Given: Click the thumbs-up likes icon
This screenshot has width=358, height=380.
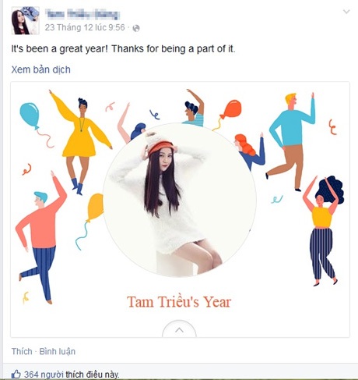Looking at the screenshot, I should (x=16, y=375).
